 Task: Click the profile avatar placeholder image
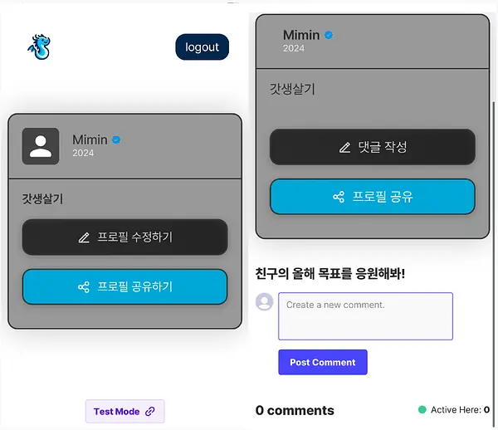pos(41,146)
